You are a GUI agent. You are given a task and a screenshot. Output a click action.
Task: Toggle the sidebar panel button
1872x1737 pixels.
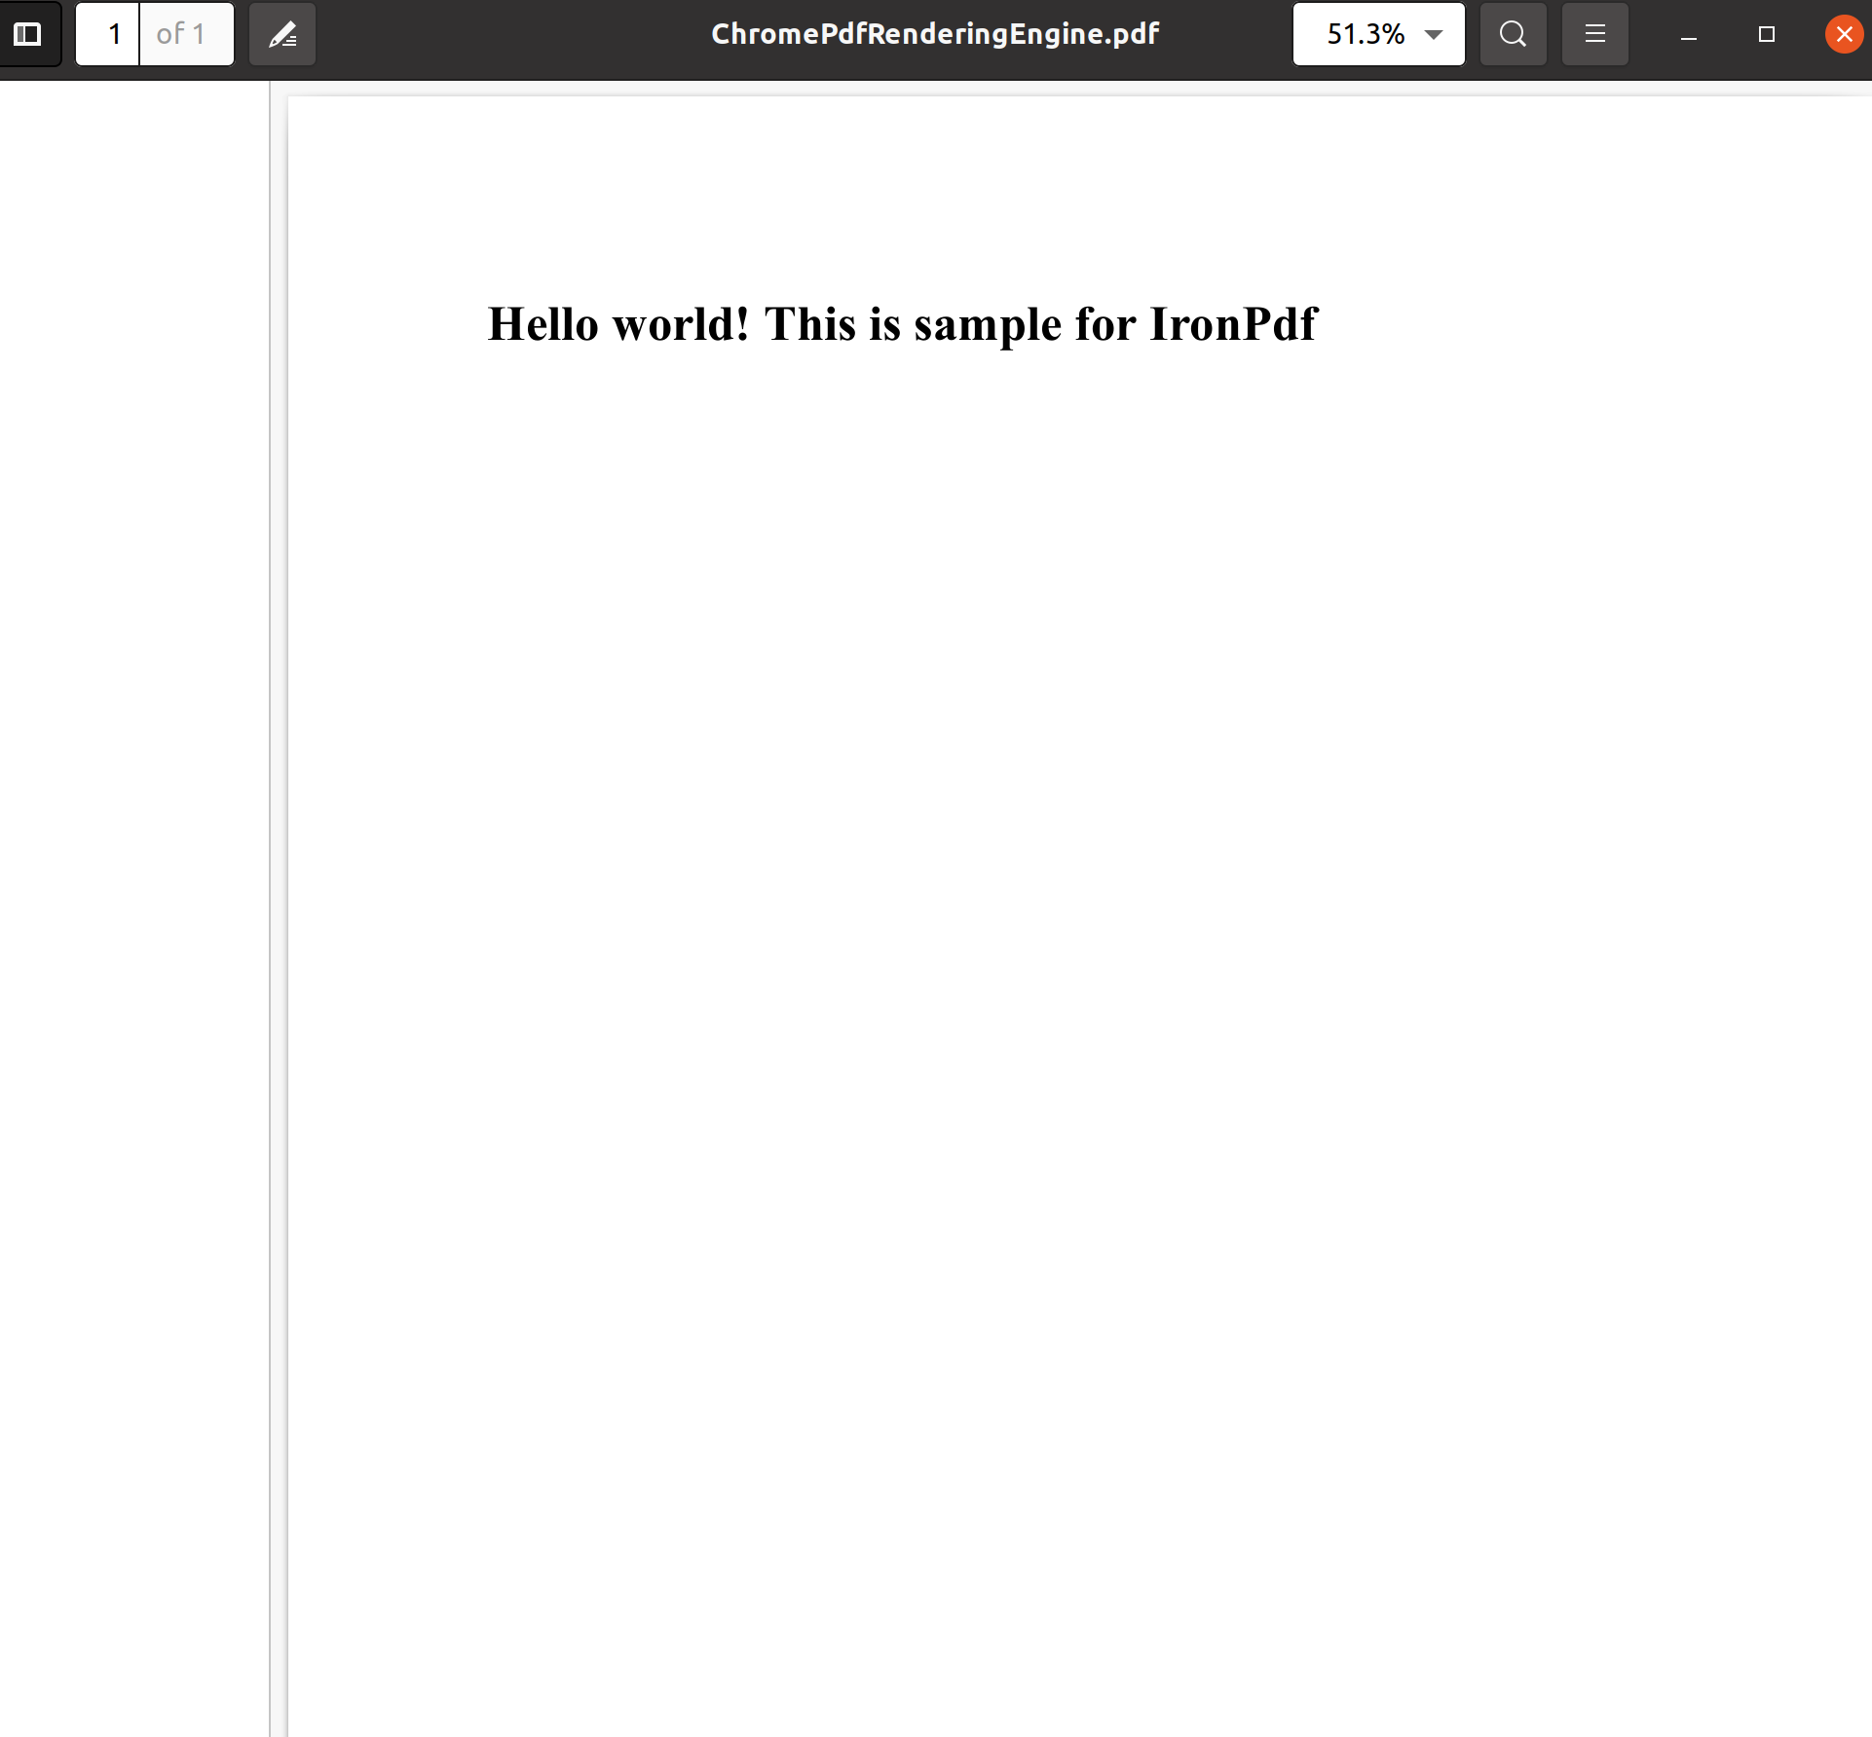[28, 34]
